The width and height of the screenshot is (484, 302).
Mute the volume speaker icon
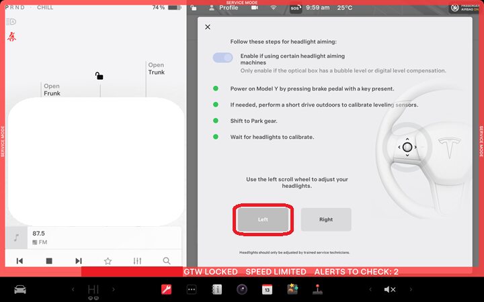pyautogui.click(x=389, y=289)
